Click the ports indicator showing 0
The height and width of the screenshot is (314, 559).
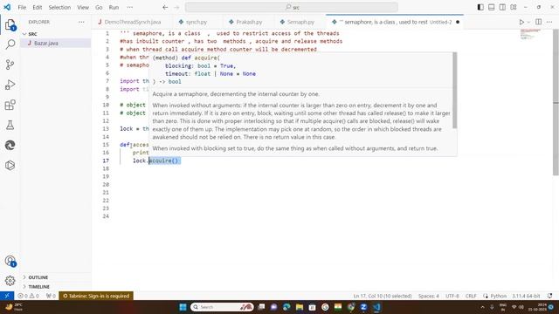[x=51, y=296]
